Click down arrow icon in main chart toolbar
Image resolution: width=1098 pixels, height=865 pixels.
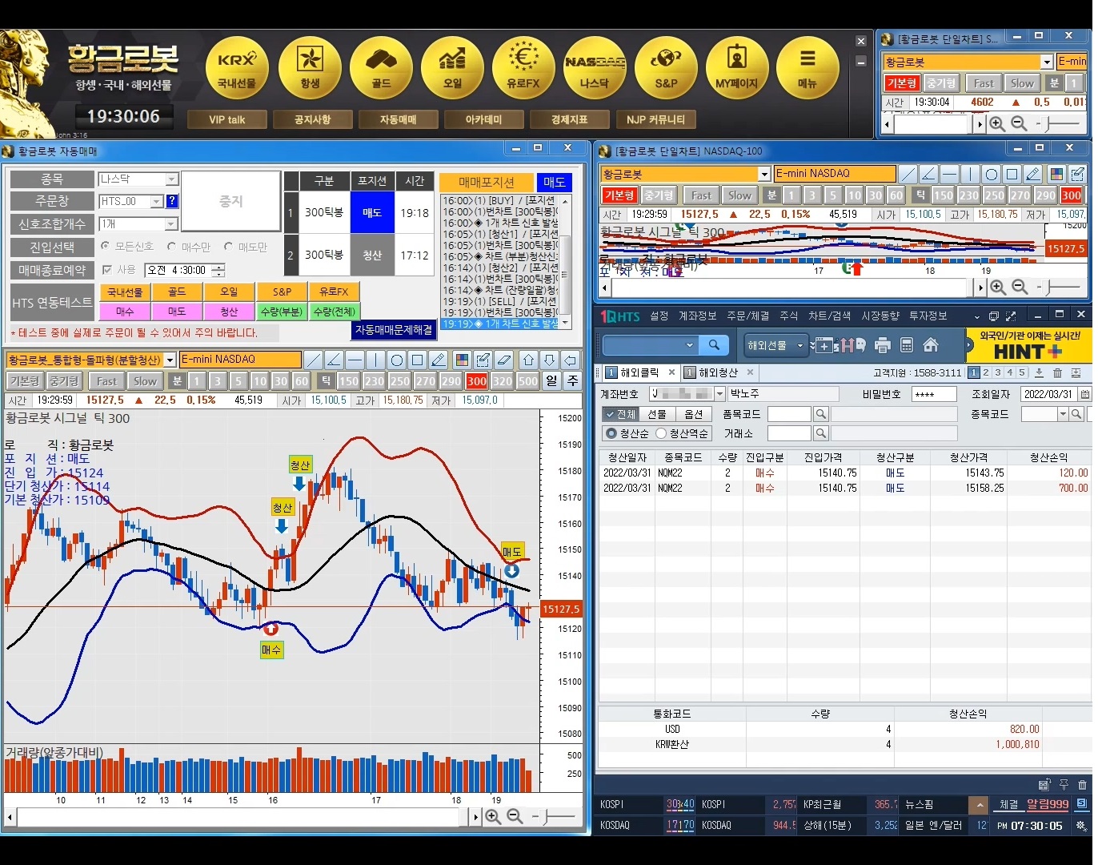tap(549, 360)
